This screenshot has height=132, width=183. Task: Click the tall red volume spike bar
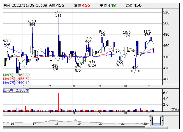pos(59,102)
